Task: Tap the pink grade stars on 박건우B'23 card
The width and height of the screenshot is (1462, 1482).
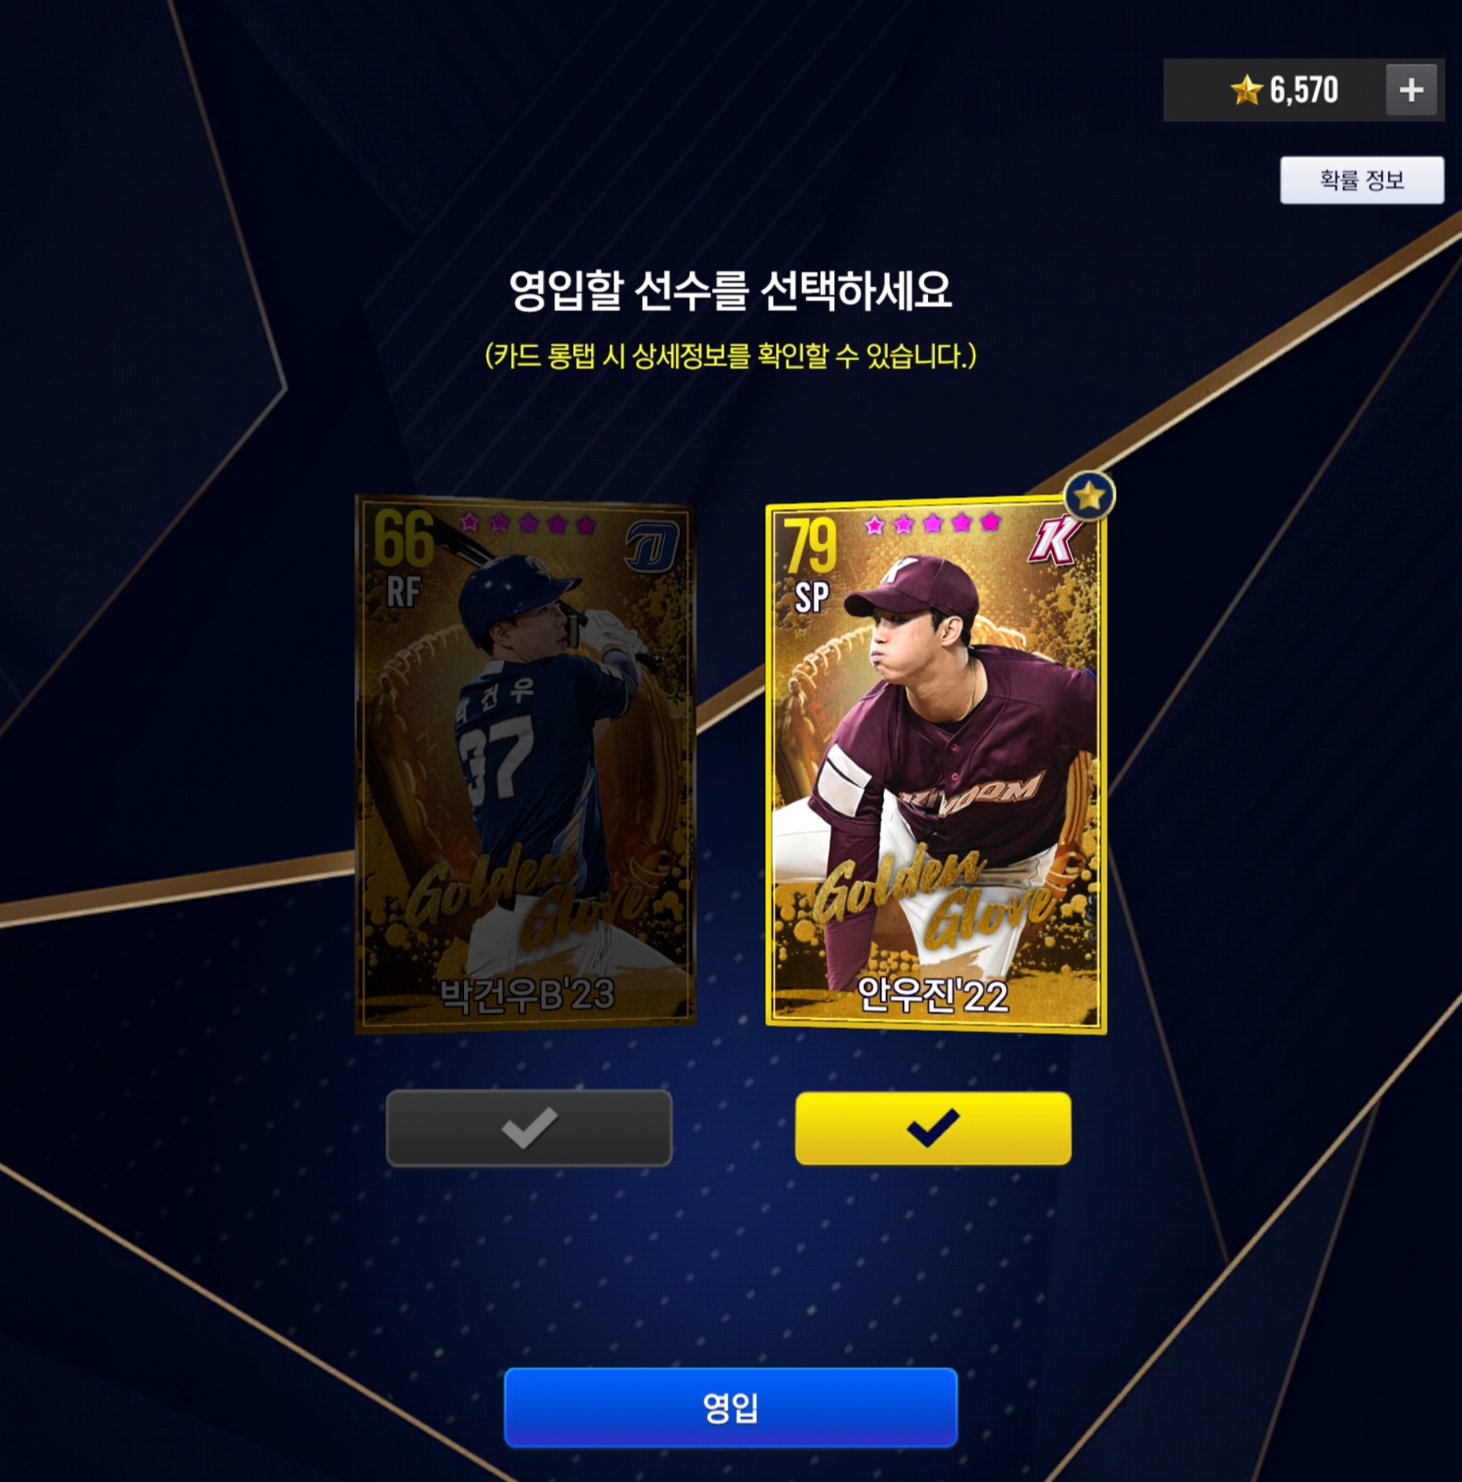Action: (x=527, y=523)
